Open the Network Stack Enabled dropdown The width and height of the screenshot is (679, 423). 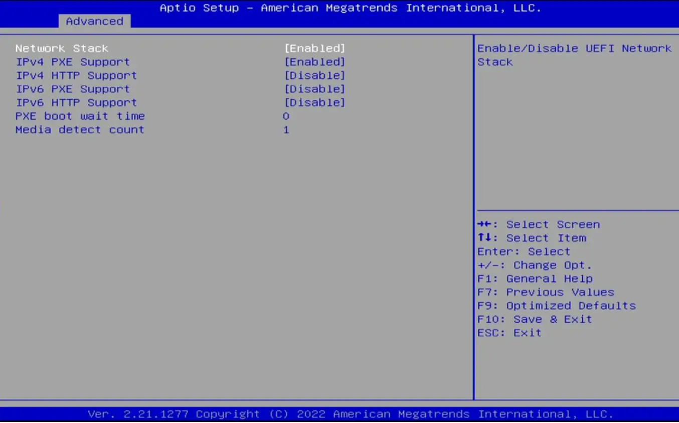315,48
